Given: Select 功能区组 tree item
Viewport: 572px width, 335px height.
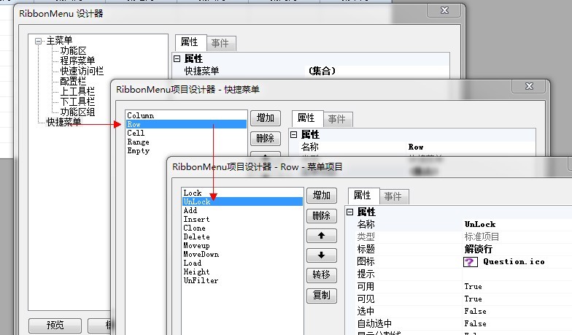Looking at the screenshot, I should [x=77, y=112].
